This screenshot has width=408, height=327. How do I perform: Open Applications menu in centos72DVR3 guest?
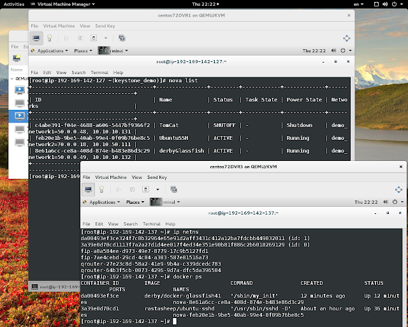click(102, 202)
